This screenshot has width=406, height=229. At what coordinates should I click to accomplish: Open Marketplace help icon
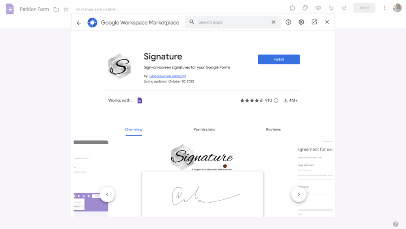(x=288, y=22)
